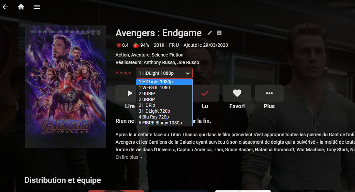Toggle the Lu watched checkmark
Screen dimensions: 355x192
pyautogui.click(x=205, y=93)
